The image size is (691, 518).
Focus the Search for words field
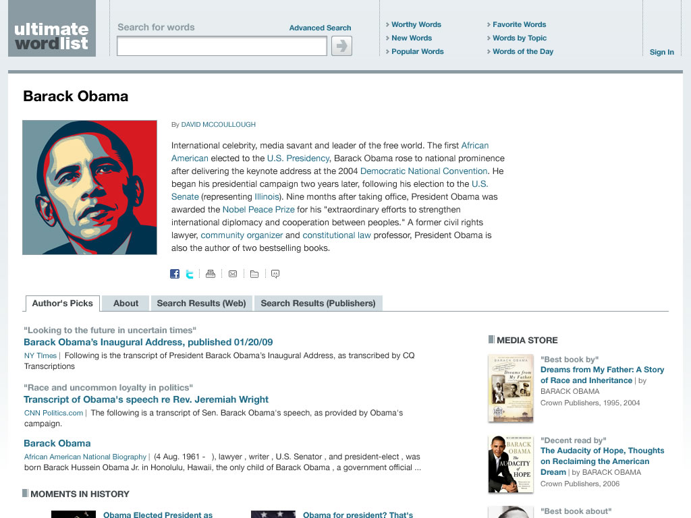point(221,46)
